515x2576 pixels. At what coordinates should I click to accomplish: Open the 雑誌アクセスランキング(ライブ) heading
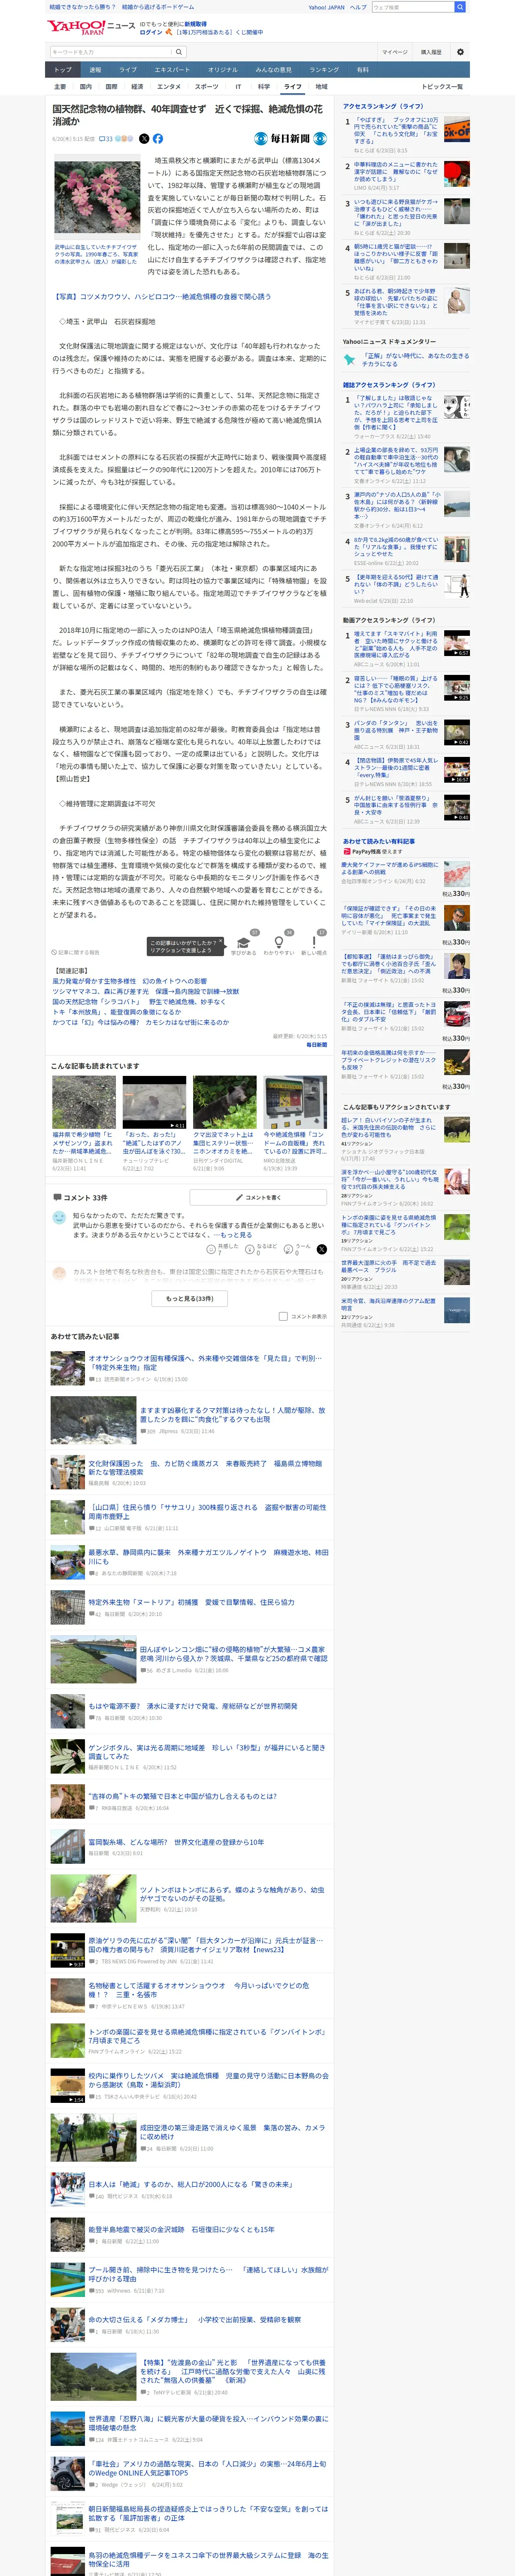[389, 385]
